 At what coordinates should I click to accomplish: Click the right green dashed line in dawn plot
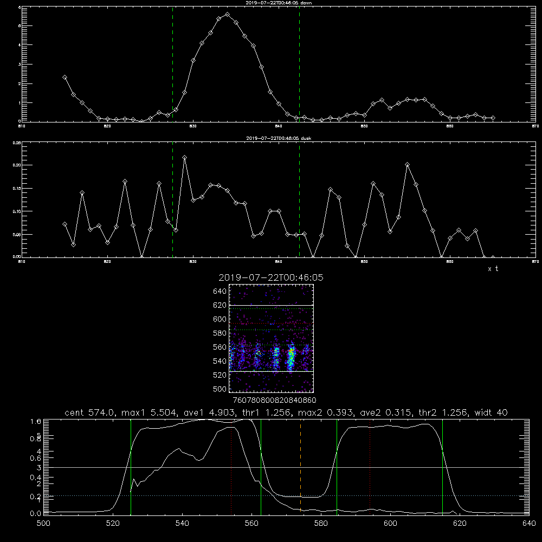point(299,64)
